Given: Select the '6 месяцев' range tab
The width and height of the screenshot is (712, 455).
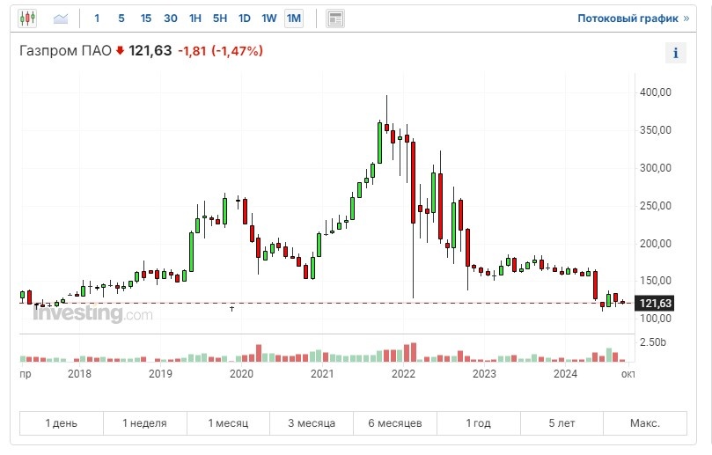Looking at the screenshot, I should (395, 423).
